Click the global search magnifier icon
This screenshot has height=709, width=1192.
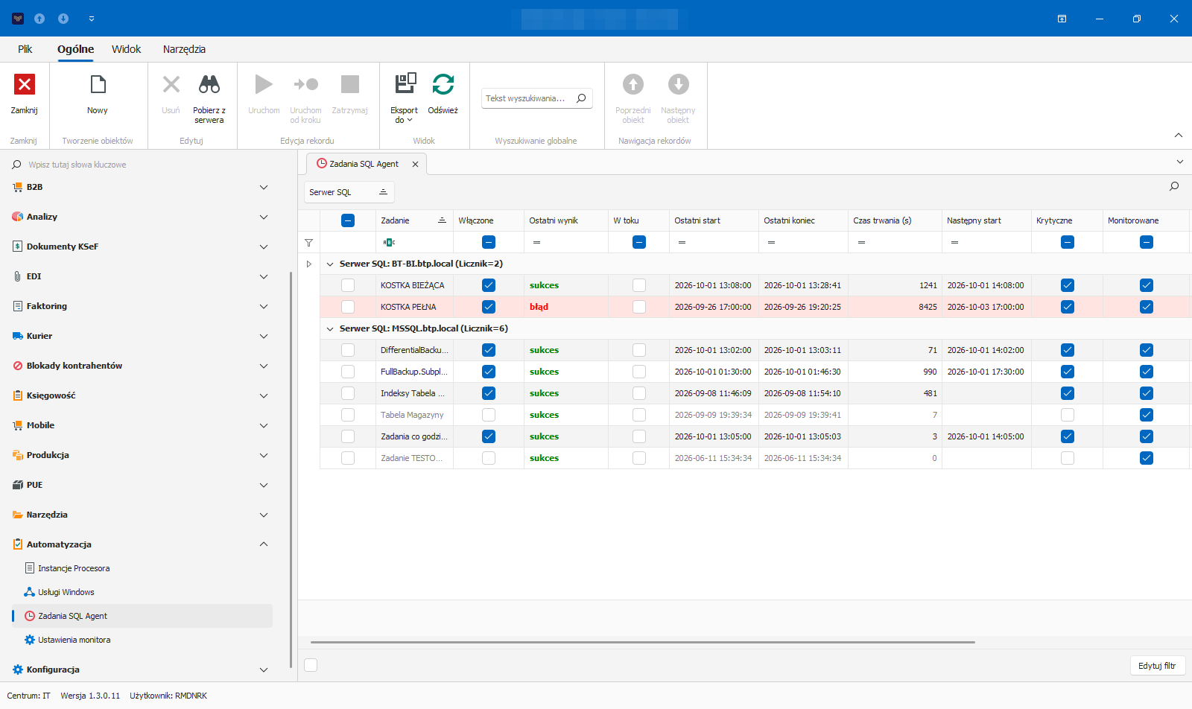581,98
